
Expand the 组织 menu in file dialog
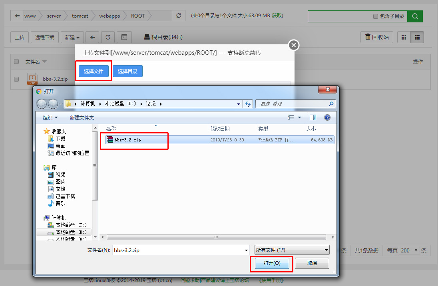[50, 117]
